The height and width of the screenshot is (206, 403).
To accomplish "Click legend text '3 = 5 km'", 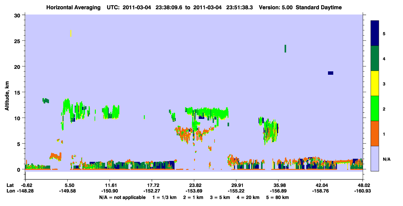I will click(220, 197).
